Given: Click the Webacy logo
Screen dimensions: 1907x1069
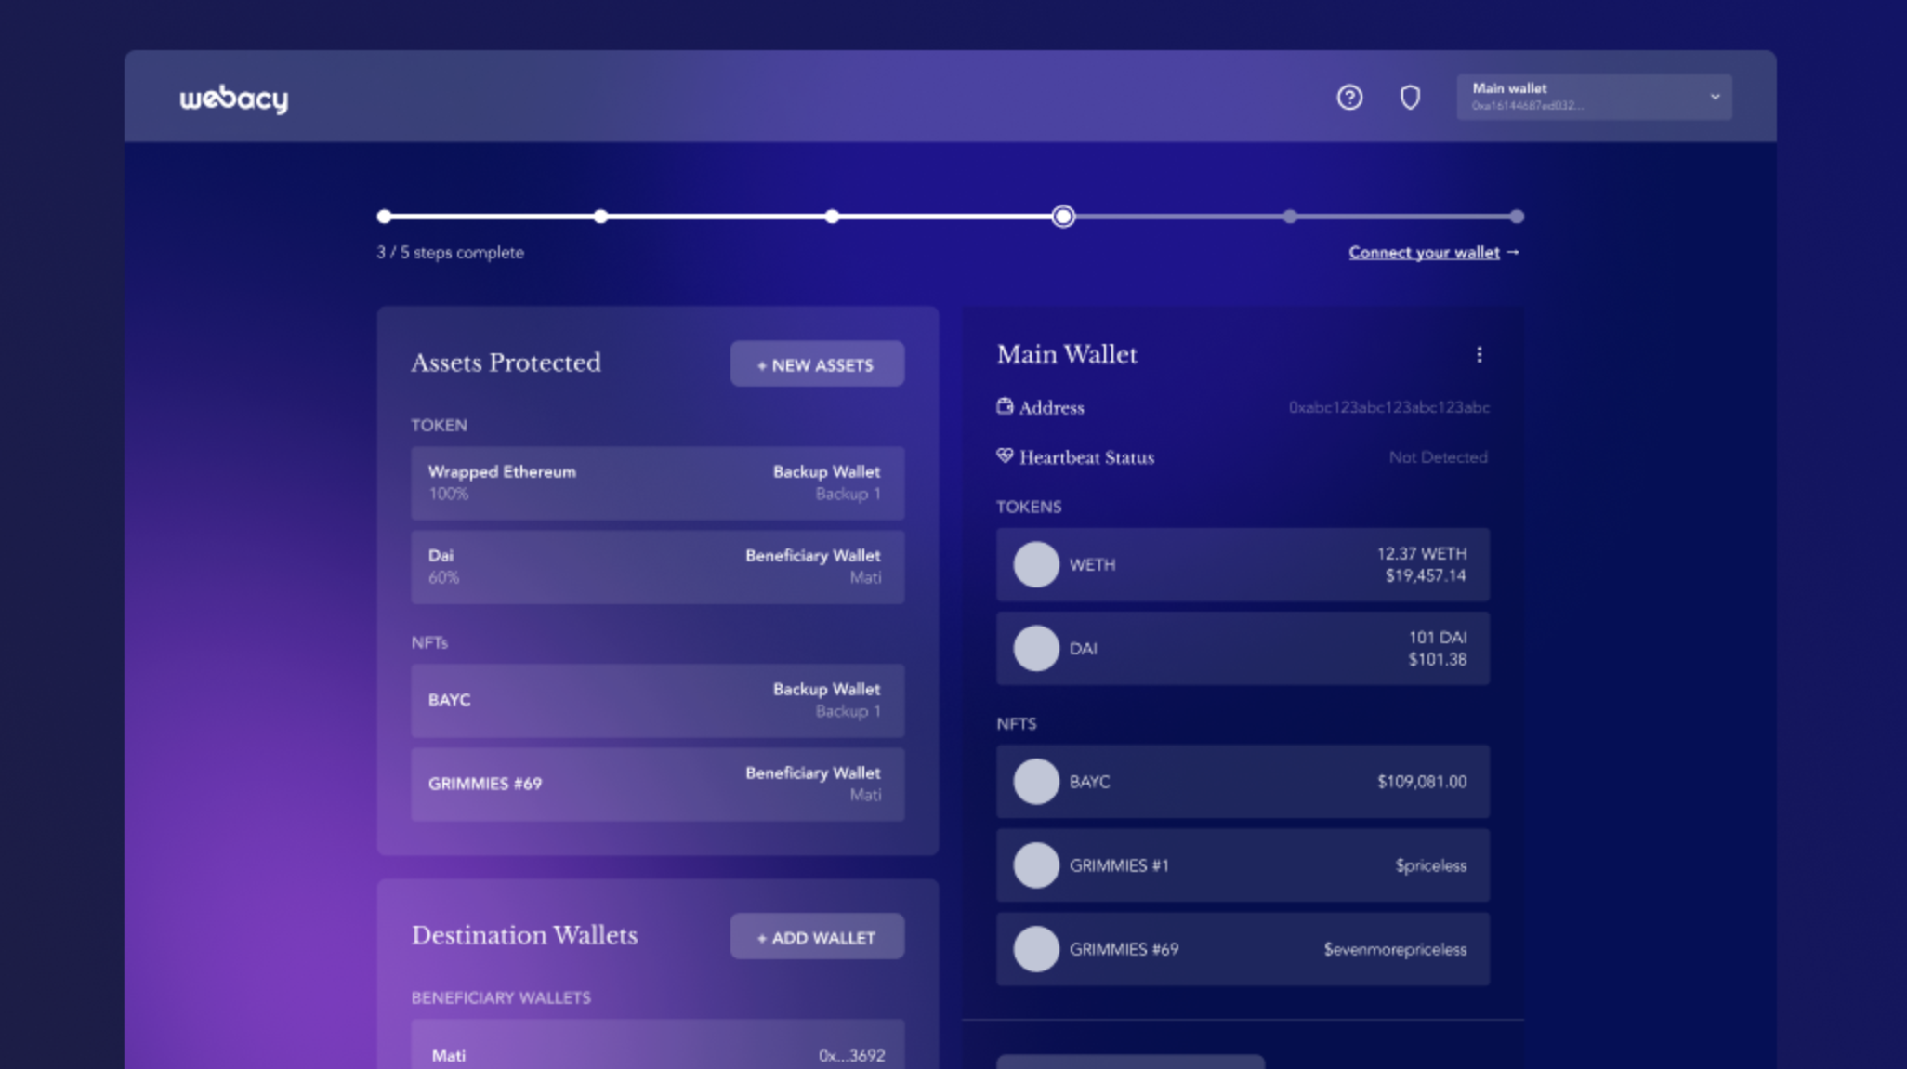Looking at the screenshot, I should pyautogui.click(x=233, y=99).
